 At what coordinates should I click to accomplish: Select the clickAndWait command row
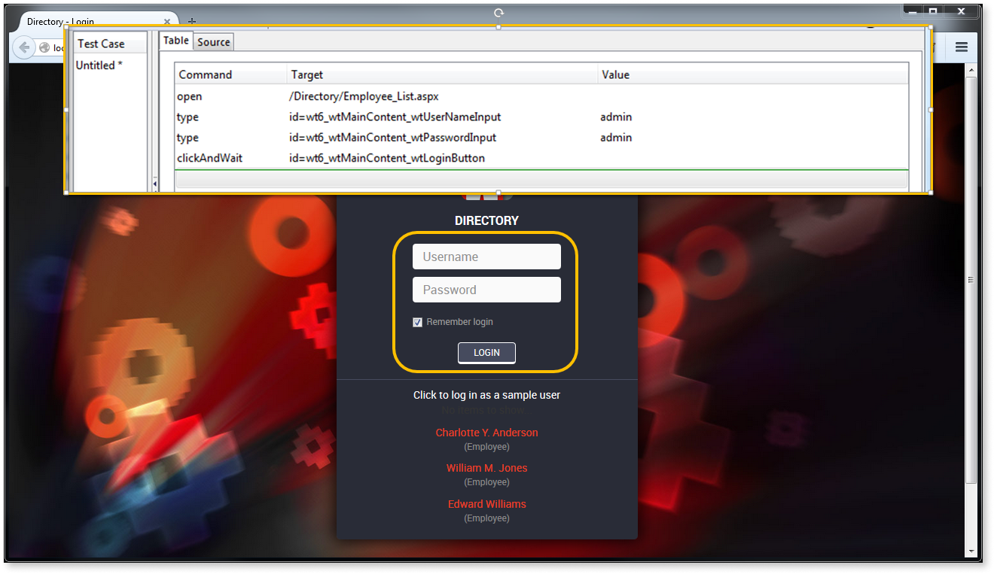pos(377,158)
